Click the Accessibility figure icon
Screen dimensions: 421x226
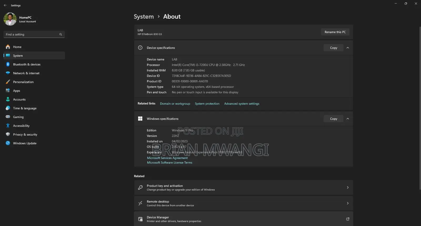pos(8,126)
